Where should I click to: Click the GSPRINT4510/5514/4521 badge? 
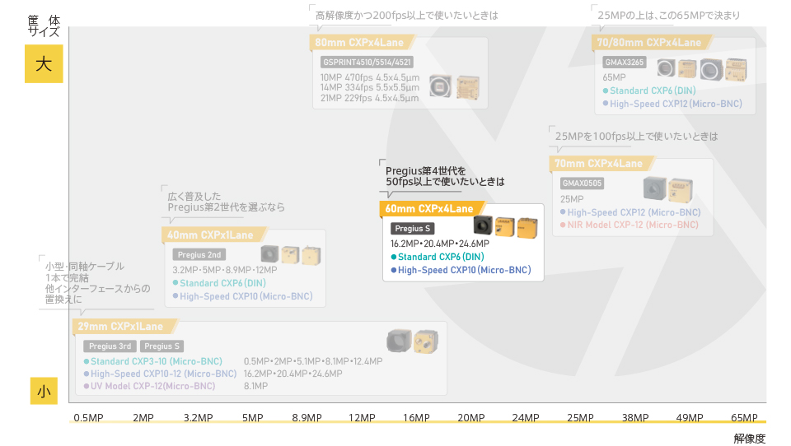tap(367, 62)
